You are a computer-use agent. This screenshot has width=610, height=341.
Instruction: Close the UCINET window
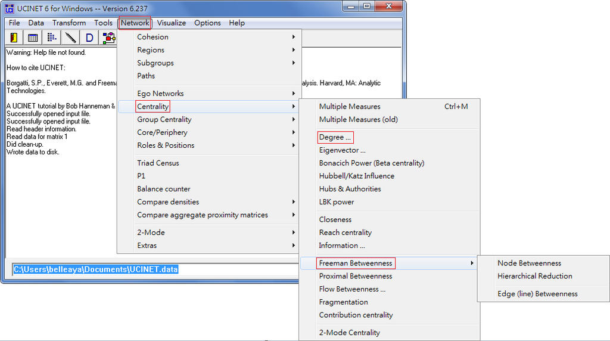388,6
